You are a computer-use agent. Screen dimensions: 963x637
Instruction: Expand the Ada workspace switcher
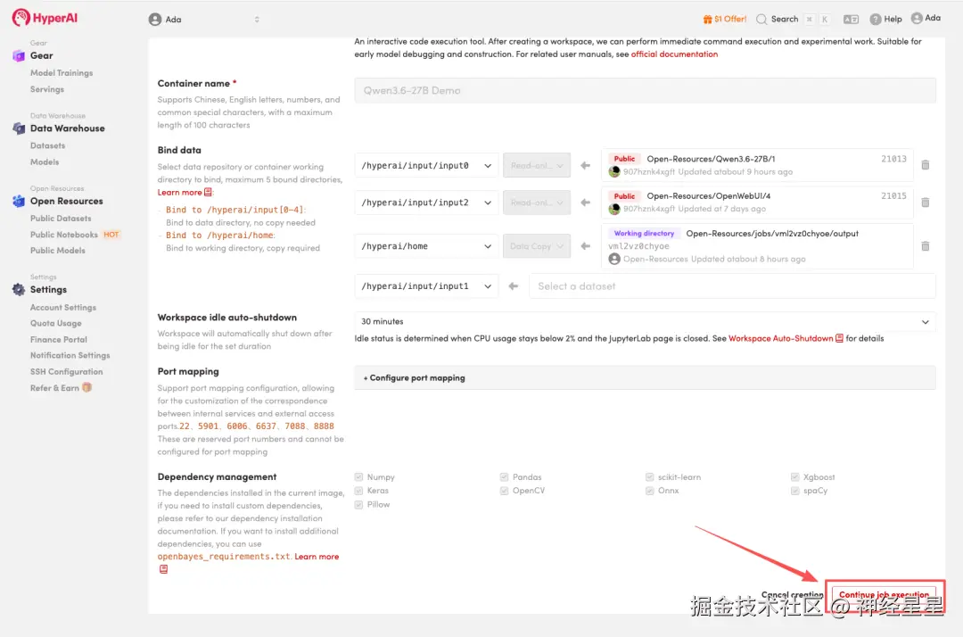tap(257, 20)
